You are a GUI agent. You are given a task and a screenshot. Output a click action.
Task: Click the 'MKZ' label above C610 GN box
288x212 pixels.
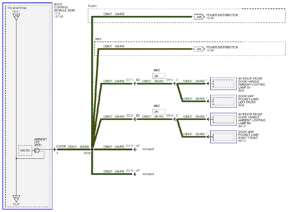coord(157,106)
